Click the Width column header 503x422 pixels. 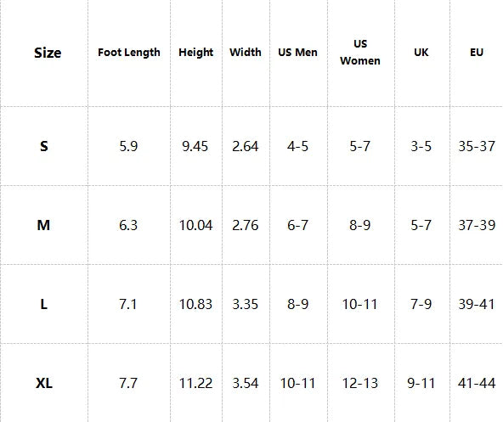[246, 53]
